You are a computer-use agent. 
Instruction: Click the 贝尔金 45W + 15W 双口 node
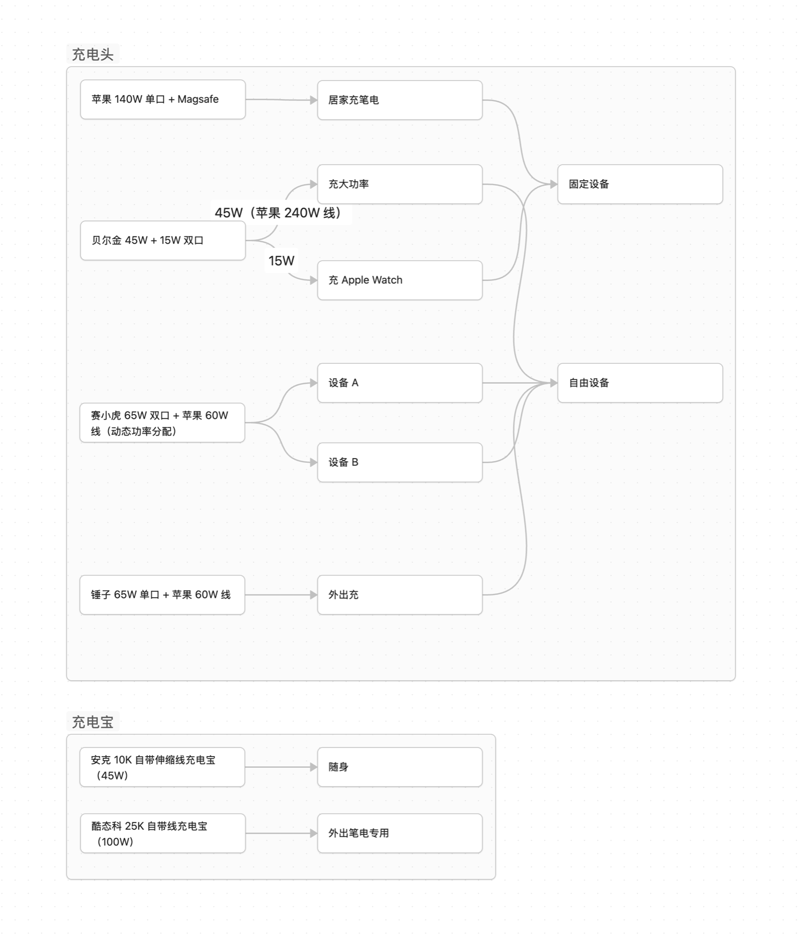pos(163,241)
